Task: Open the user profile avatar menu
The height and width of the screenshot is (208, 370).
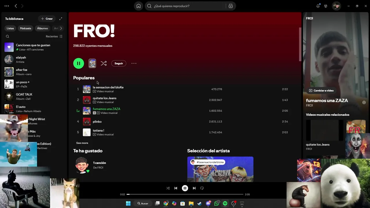Action: click(336, 6)
